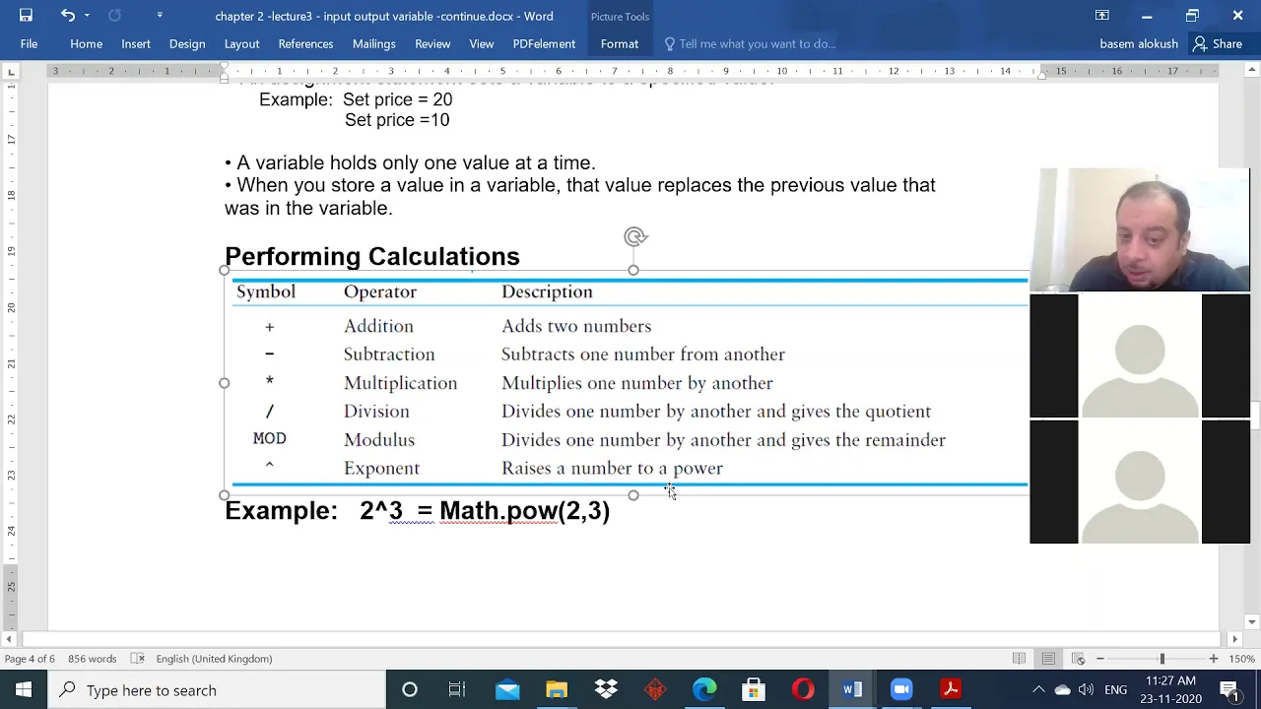The image size is (1261, 709).
Task: Go to the Mailings tab
Action: tap(374, 43)
